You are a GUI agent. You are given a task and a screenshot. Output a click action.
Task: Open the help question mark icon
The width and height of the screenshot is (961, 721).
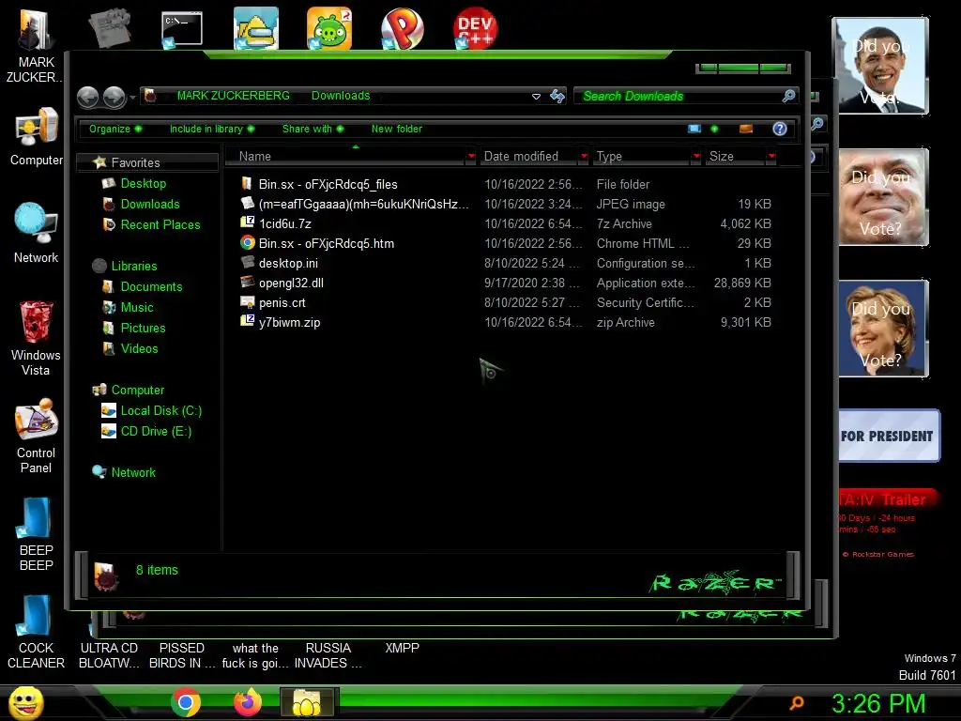[x=780, y=129]
